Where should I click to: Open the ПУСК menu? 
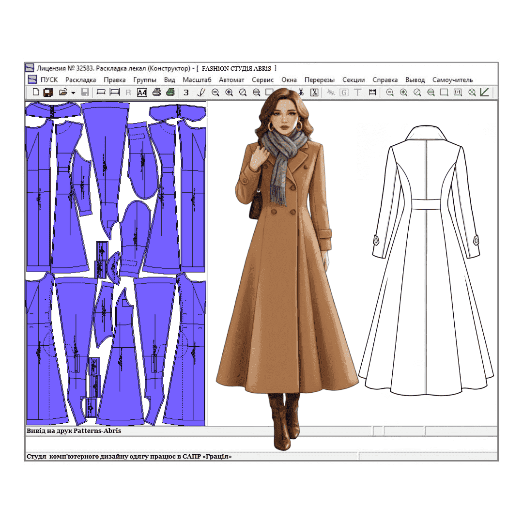point(49,80)
